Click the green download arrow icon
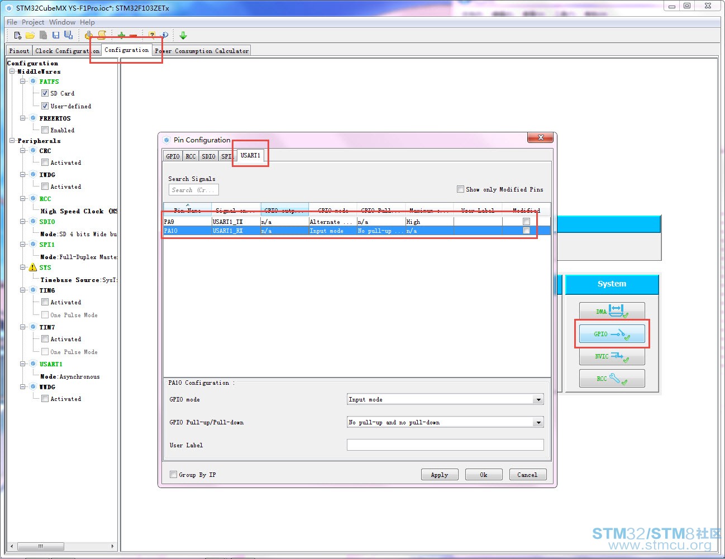Viewport: 725px width, 559px height. (x=183, y=35)
